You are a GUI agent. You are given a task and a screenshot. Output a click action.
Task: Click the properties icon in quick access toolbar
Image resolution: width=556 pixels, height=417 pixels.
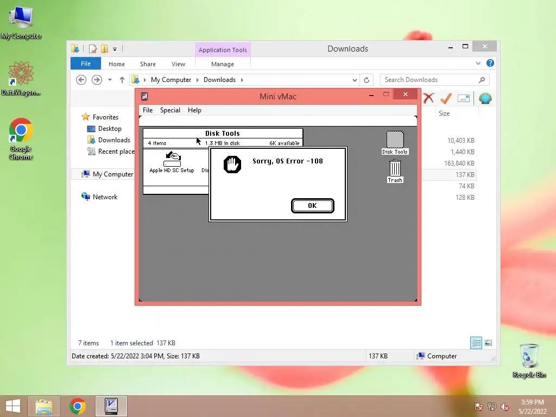click(92, 49)
